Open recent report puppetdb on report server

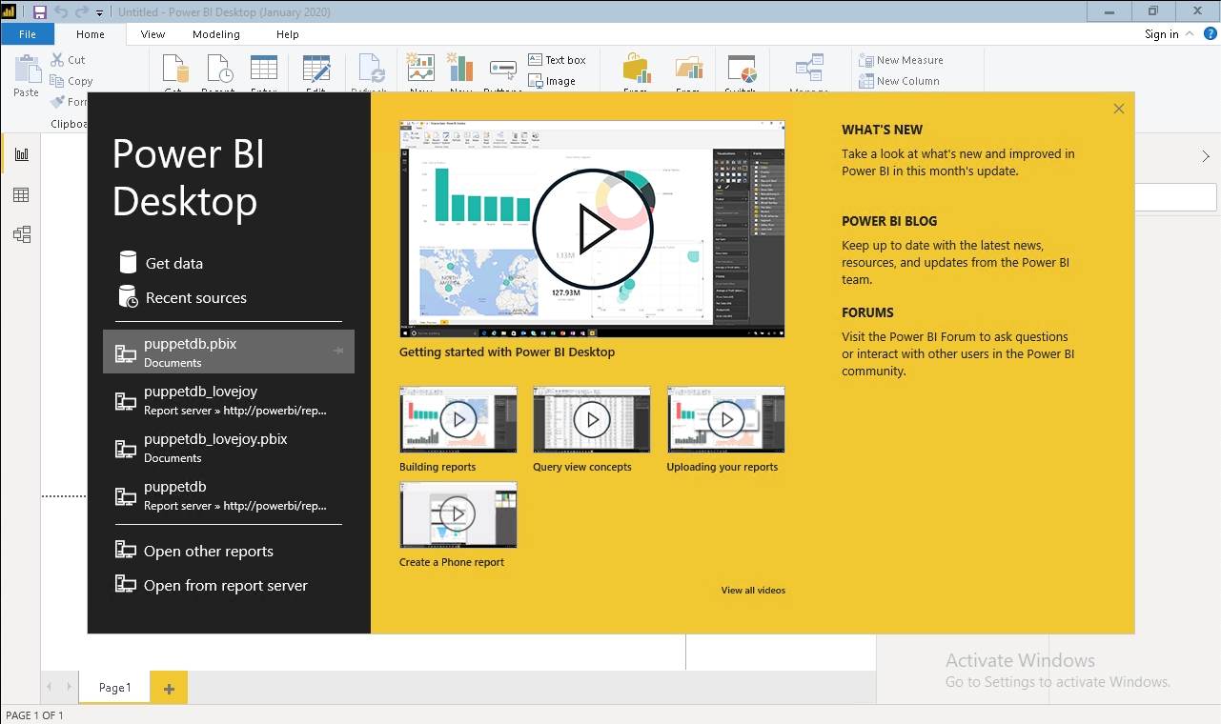pyautogui.click(x=229, y=494)
